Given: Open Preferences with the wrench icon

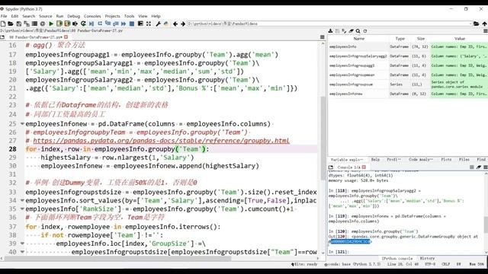Looking at the screenshot, I should [x=158, y=24].
